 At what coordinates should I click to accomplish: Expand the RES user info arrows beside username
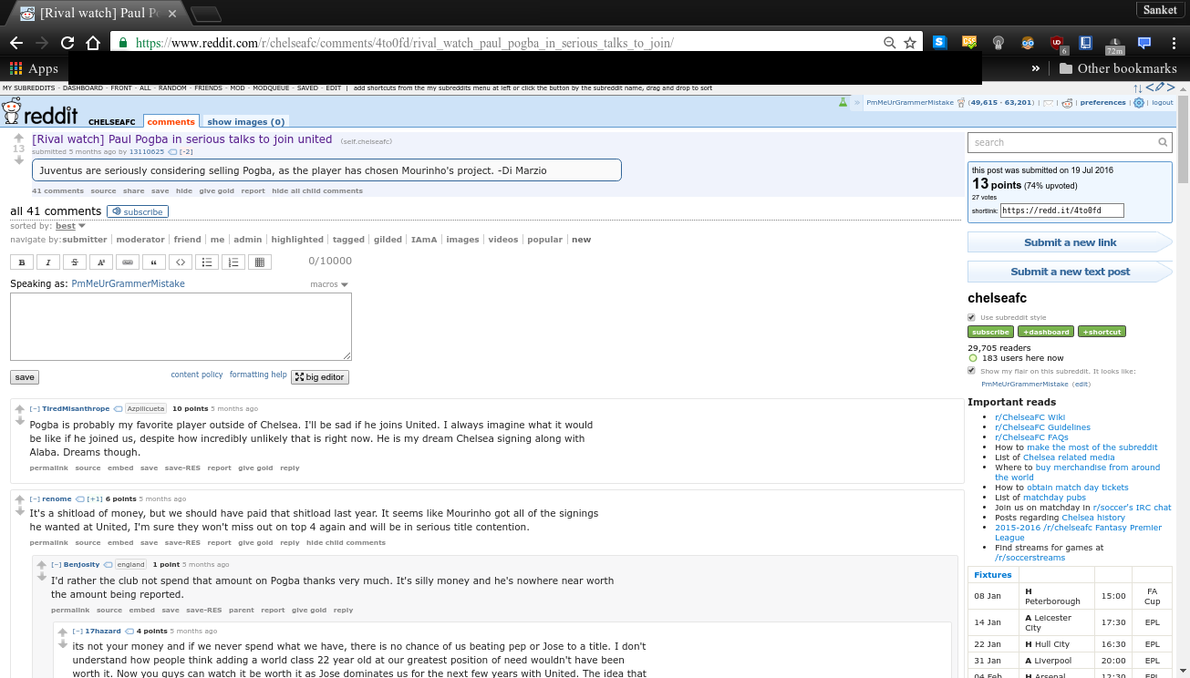(x=857, y=103)
